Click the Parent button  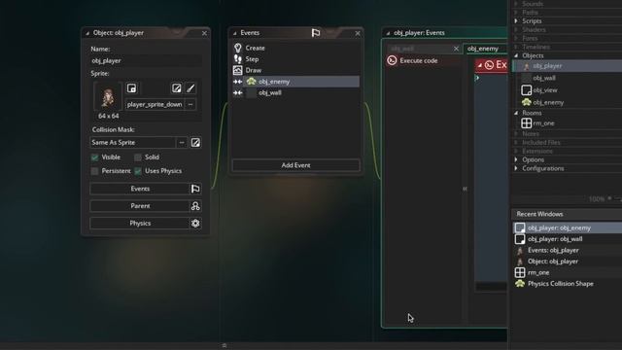point(140,206)
